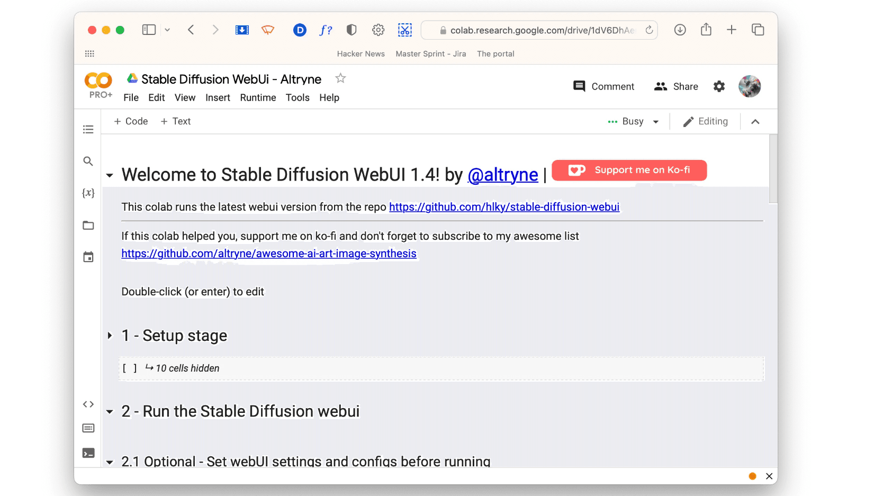Star this notebook

coord(340,78)
